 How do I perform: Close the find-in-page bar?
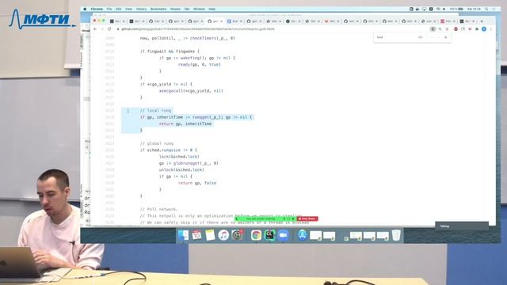point(445,37)
